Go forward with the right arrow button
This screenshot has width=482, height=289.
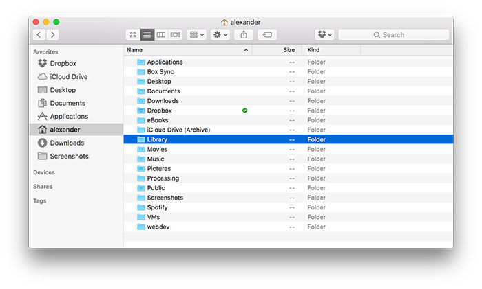tap(53, 34)
